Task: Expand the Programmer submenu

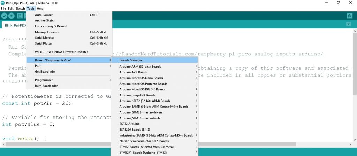Action: pyautogui.click(x=69, y=80)
